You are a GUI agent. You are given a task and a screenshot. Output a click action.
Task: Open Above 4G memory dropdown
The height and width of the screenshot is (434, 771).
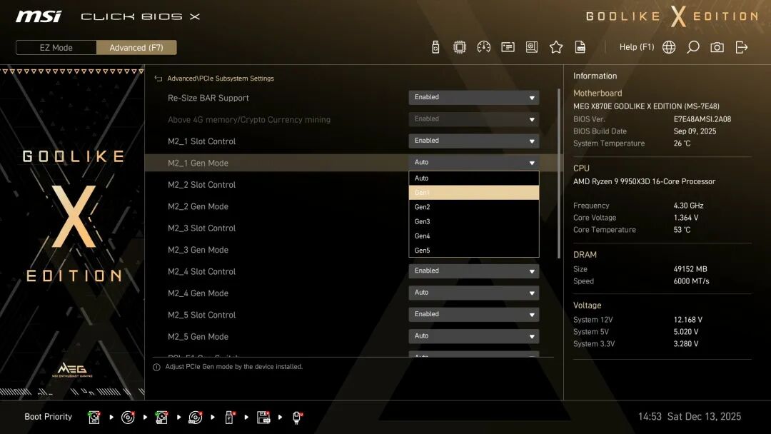pyautogui.click(x=473, y=119)
